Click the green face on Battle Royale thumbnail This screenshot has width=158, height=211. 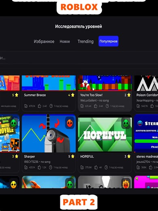pyautogui.click(x=14, y=123)
